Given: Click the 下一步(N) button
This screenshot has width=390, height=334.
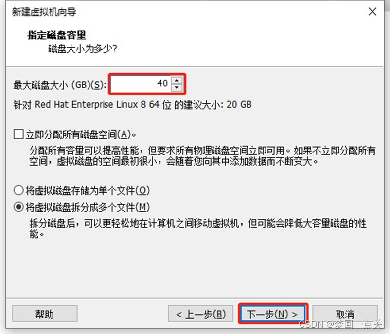Looking at the screenshot, I should (273, 314).
